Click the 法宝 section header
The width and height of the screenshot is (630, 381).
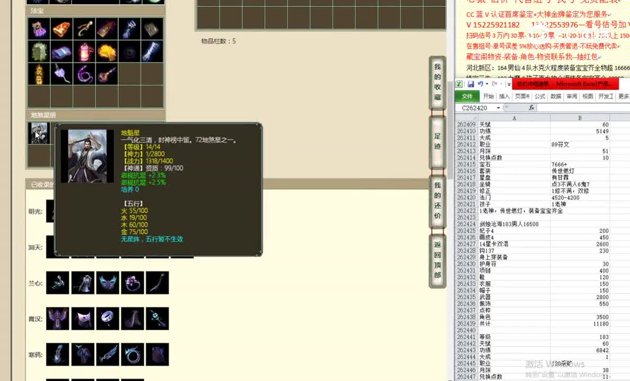95,11
